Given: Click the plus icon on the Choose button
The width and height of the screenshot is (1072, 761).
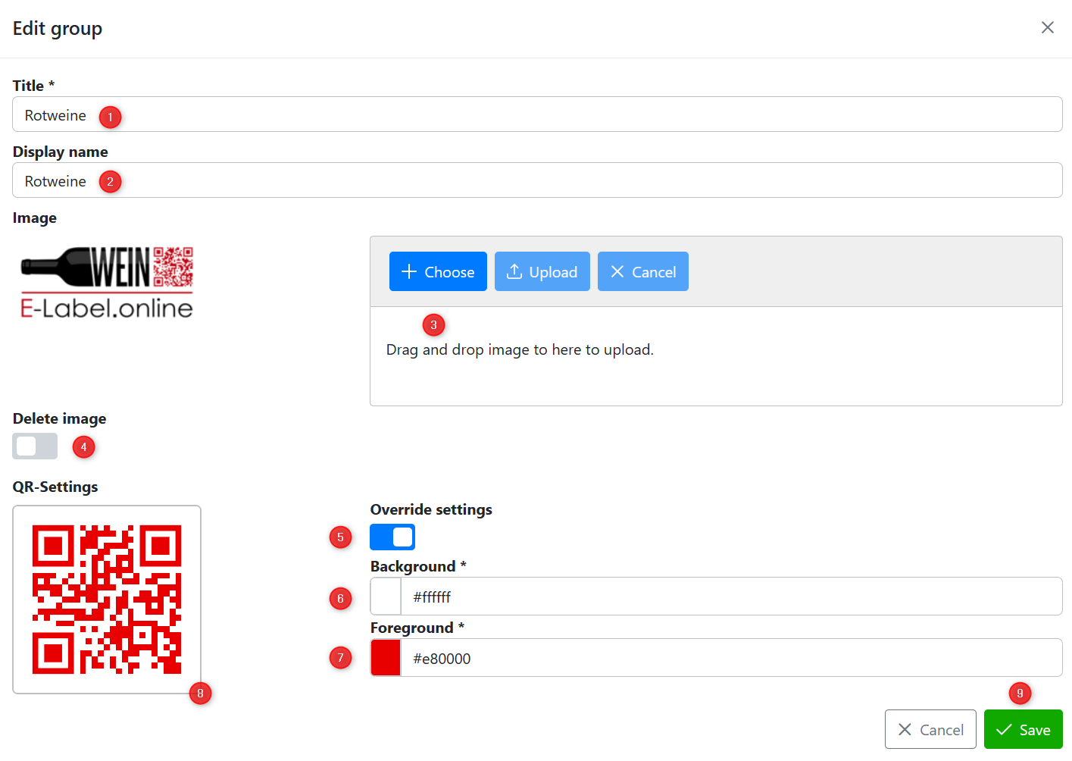Looking at the screenshot, I should point(409,271).
